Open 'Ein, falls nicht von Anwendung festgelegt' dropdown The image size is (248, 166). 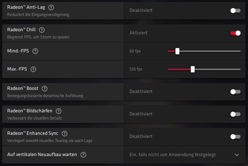coord(185,154)
